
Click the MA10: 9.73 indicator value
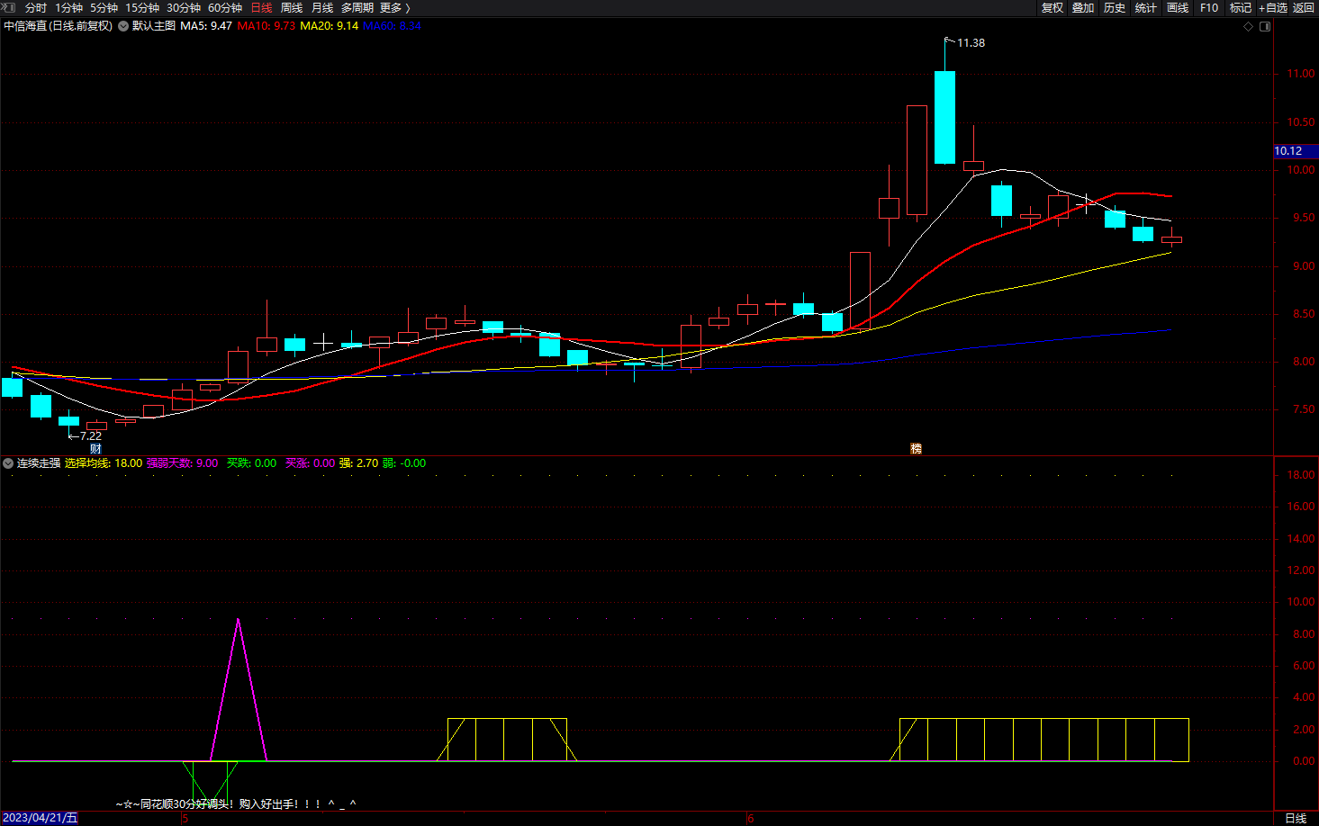tap(267, 26)
